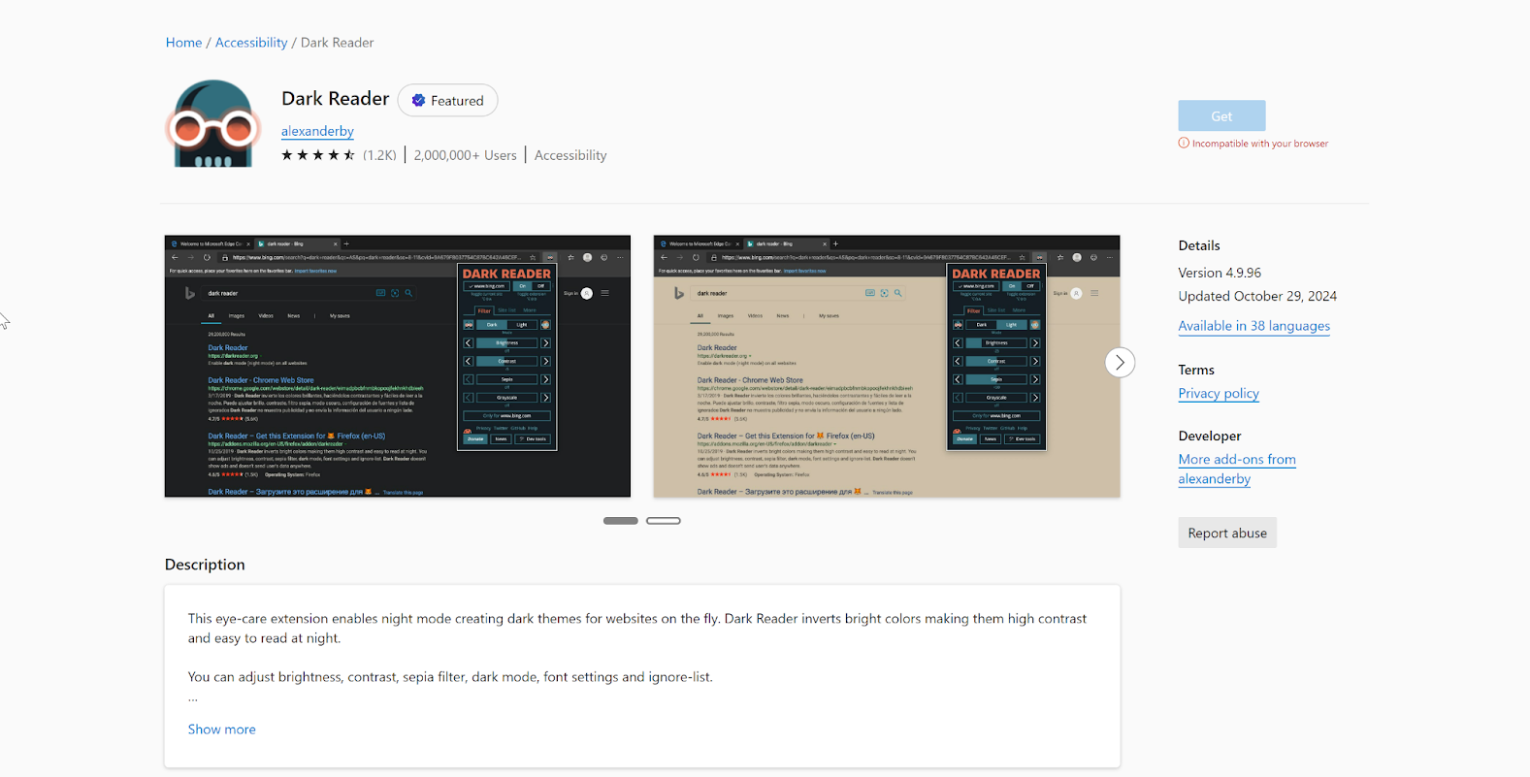Click the incompatible browser warning icon
The width and height of the screenshot is (1530, 777).
coord(1184,144)
